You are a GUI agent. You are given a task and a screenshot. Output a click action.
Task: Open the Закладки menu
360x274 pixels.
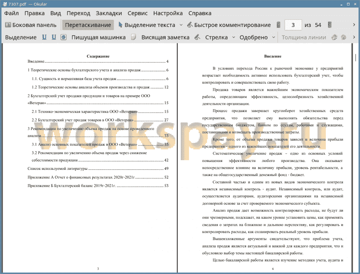pyautogui.click(x=109, y=13)
